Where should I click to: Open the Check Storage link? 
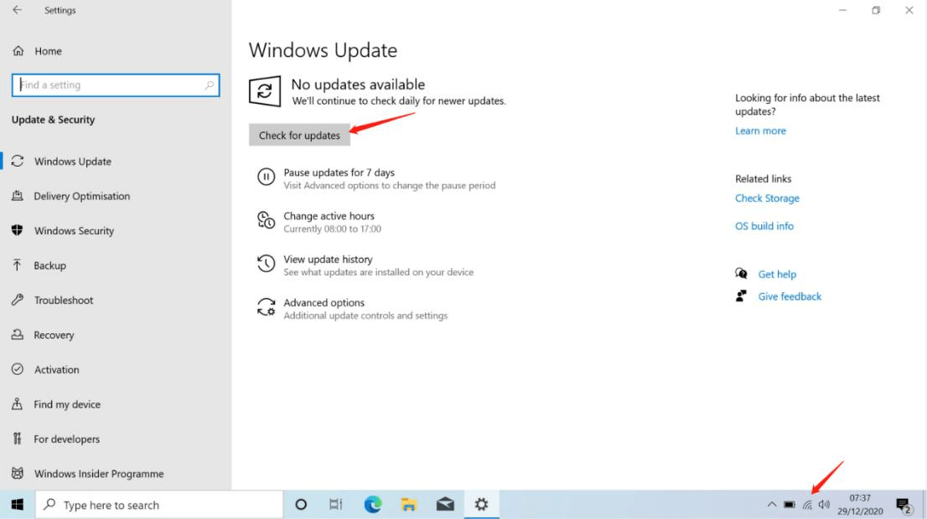[x=767, y=198]
